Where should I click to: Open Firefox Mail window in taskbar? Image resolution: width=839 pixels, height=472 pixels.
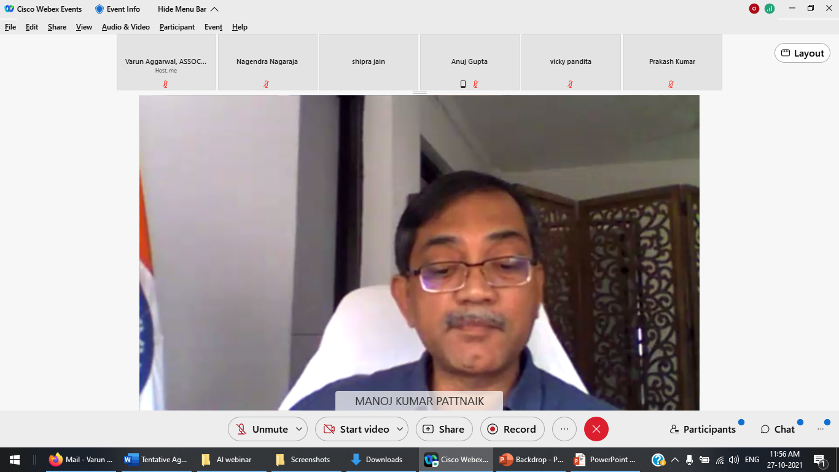point(82,460)
